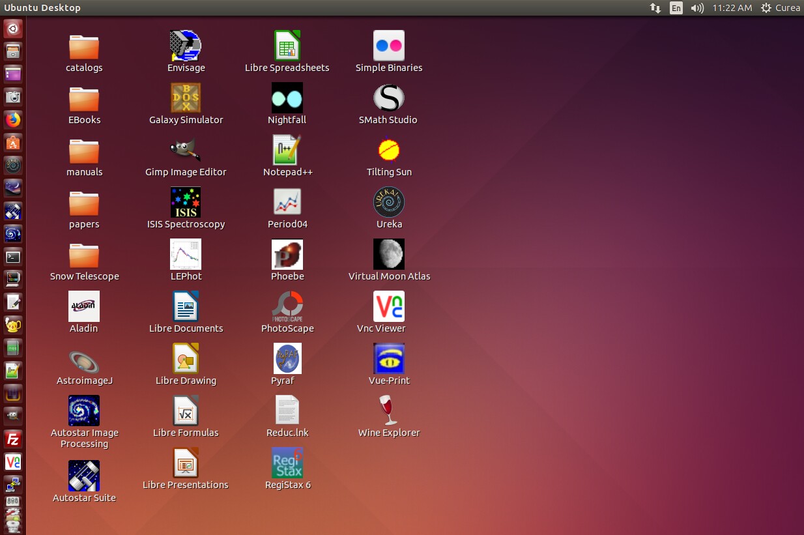Open Terminal from the launcher
The height and width of the screenshot is (535, 804).
[13, 257]
